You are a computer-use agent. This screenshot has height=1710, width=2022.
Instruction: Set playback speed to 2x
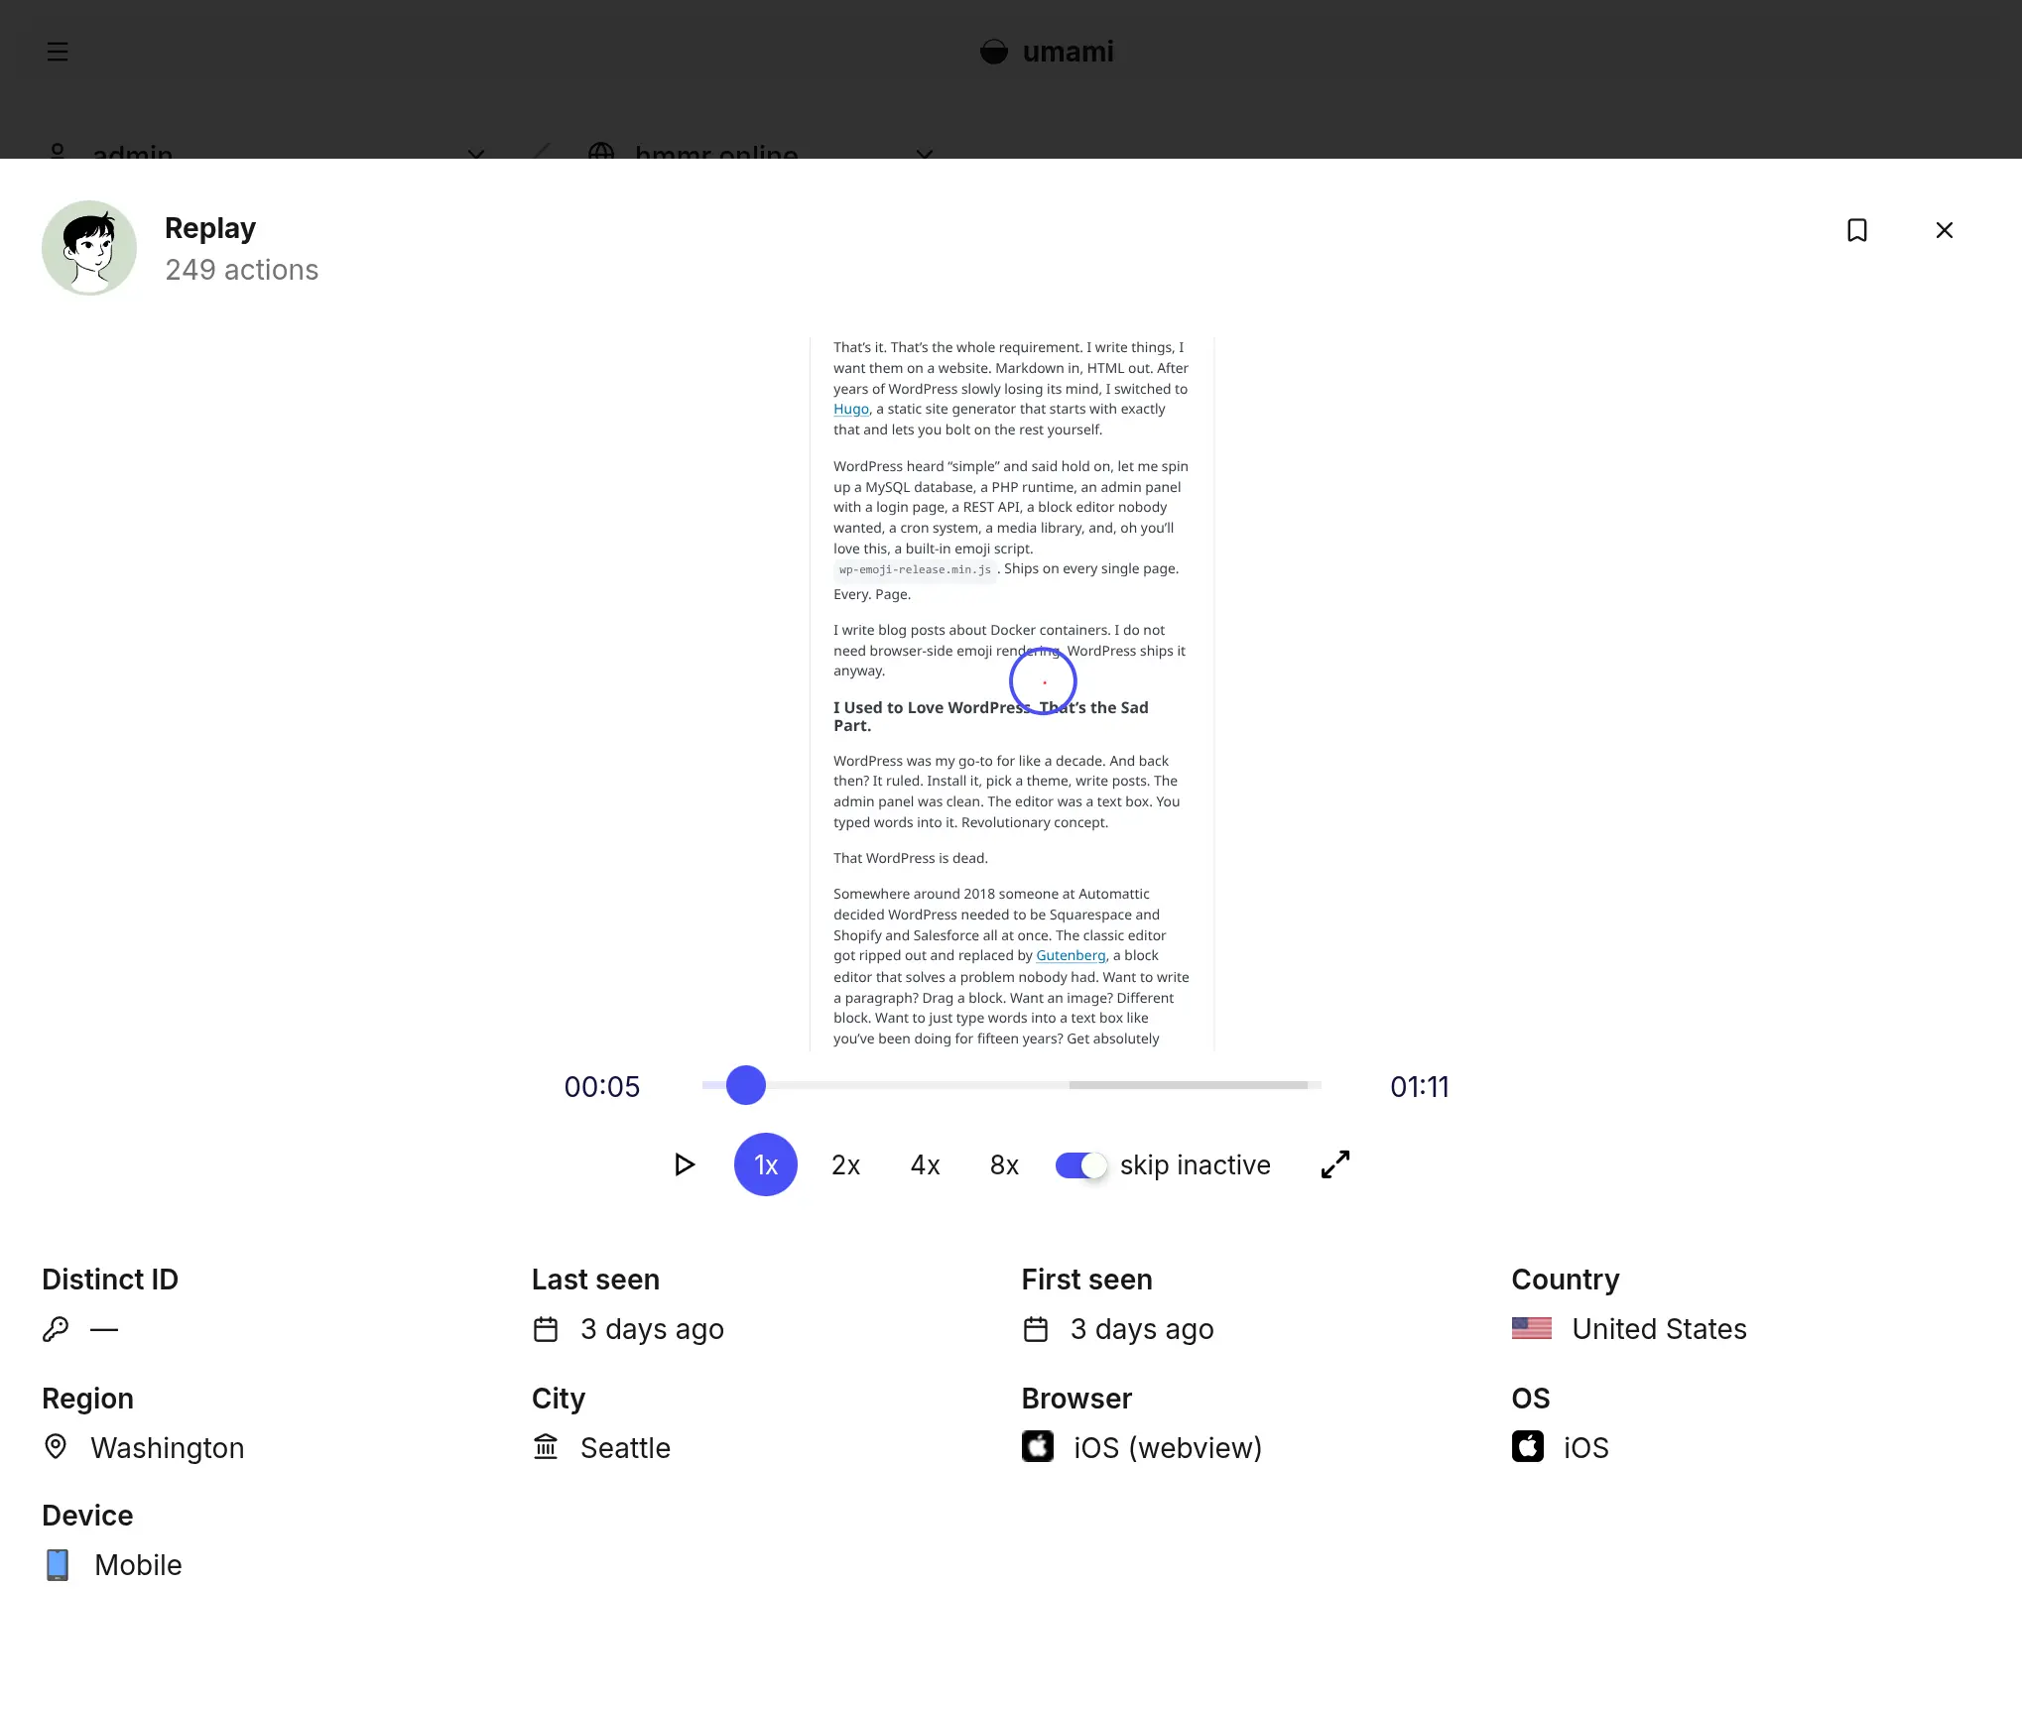(x=845, y=1165)
